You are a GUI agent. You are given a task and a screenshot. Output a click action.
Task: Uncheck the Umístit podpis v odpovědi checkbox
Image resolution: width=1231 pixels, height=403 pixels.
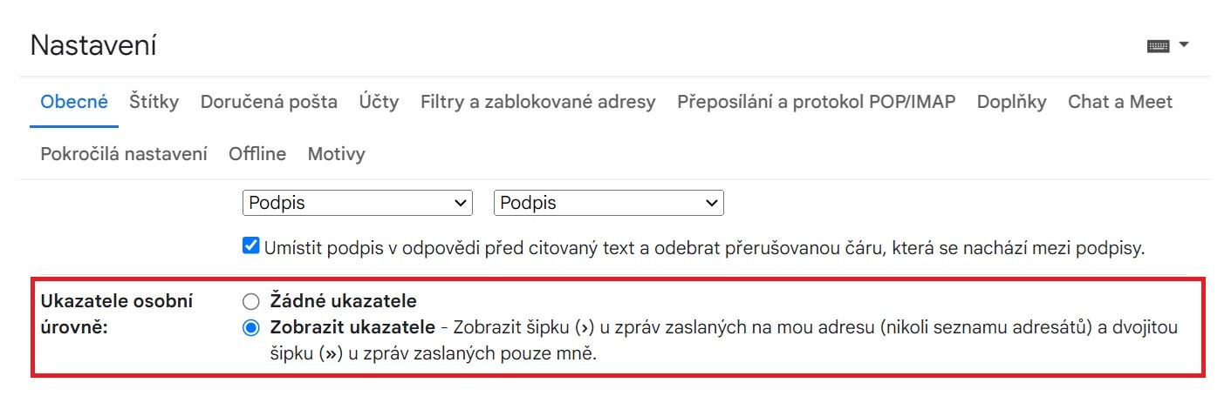tap(251, 247)
